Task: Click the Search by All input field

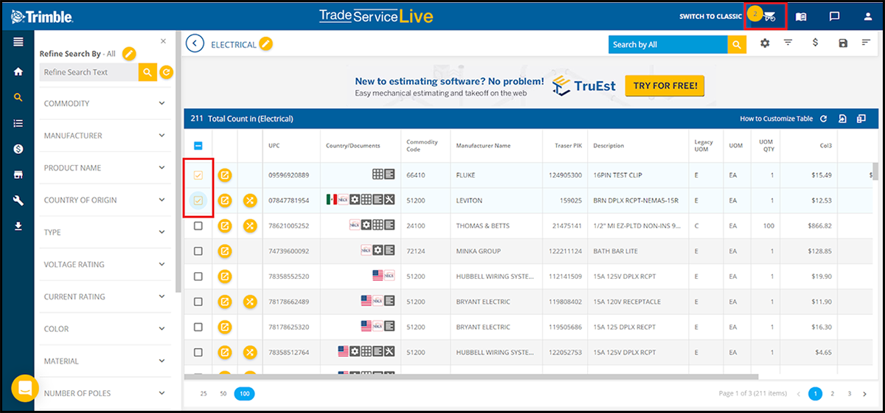Action: click(668, 44)
